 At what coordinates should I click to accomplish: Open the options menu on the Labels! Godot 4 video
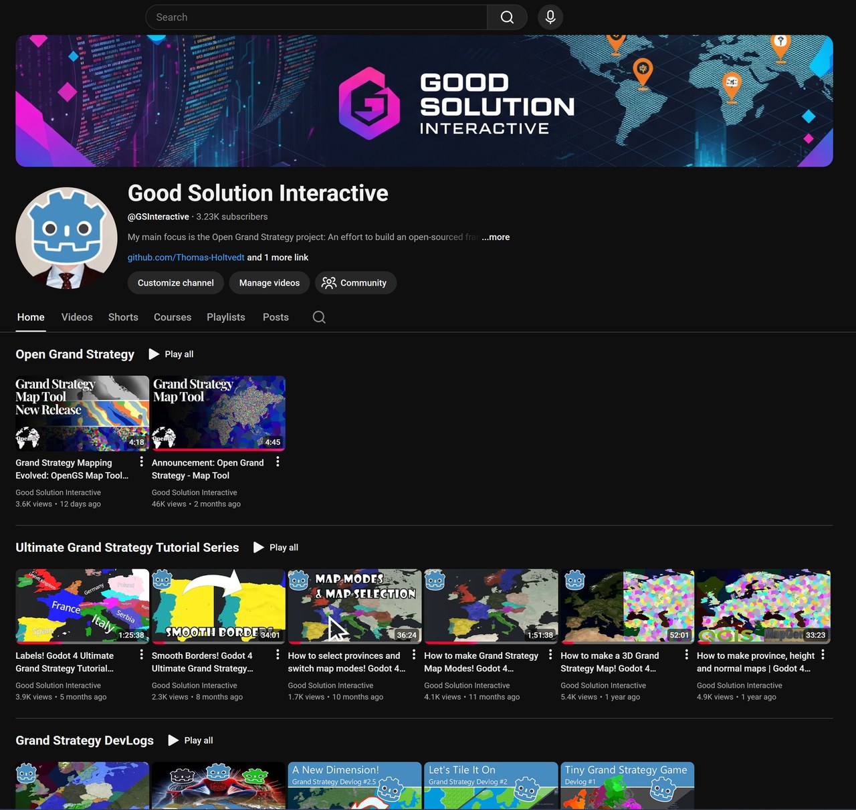click(x=141, y=655)
